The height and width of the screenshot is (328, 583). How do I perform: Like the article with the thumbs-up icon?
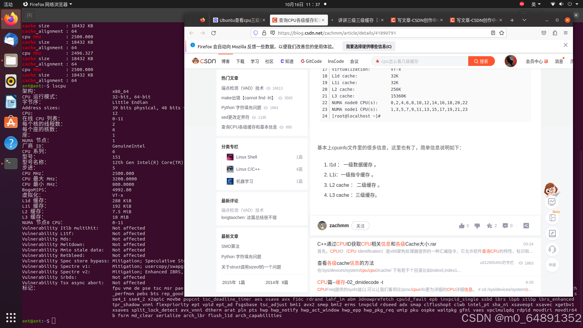(x=462, y=226)
